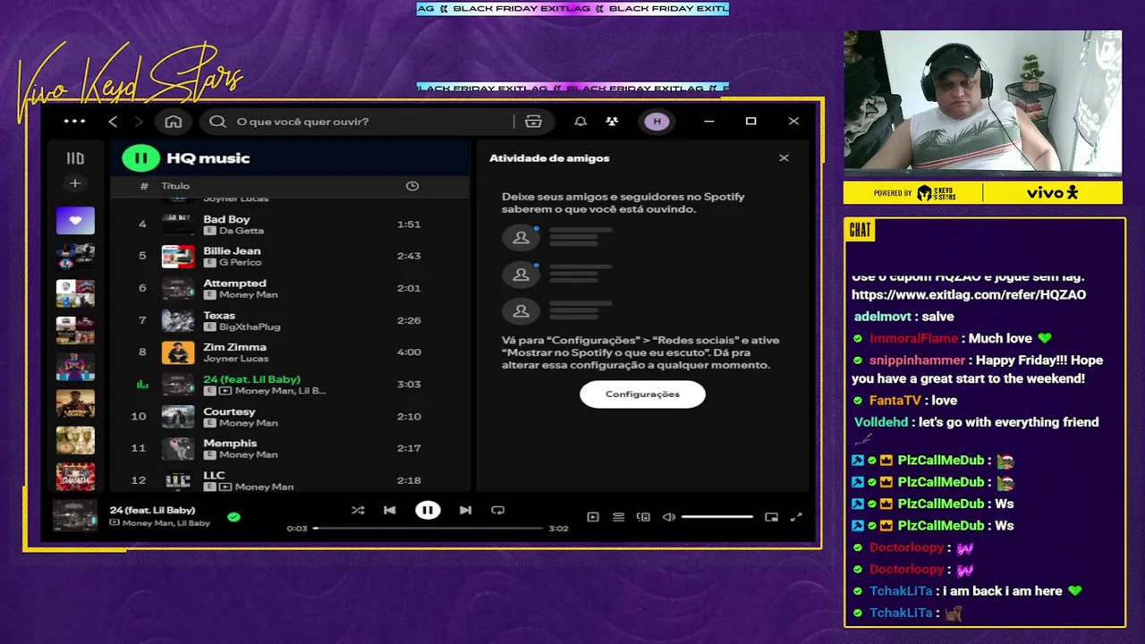The width and height of the screenshot is (1145, 644).
Task: Click the plus icon to create playlist
Action: (x=75, y=183)
